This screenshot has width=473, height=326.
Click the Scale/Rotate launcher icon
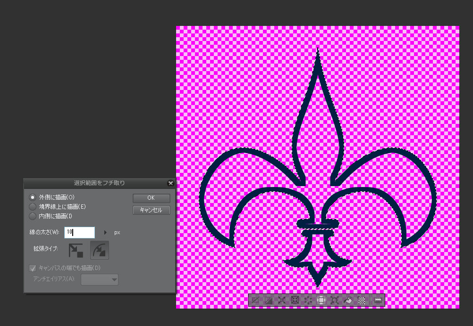point(335,300)
